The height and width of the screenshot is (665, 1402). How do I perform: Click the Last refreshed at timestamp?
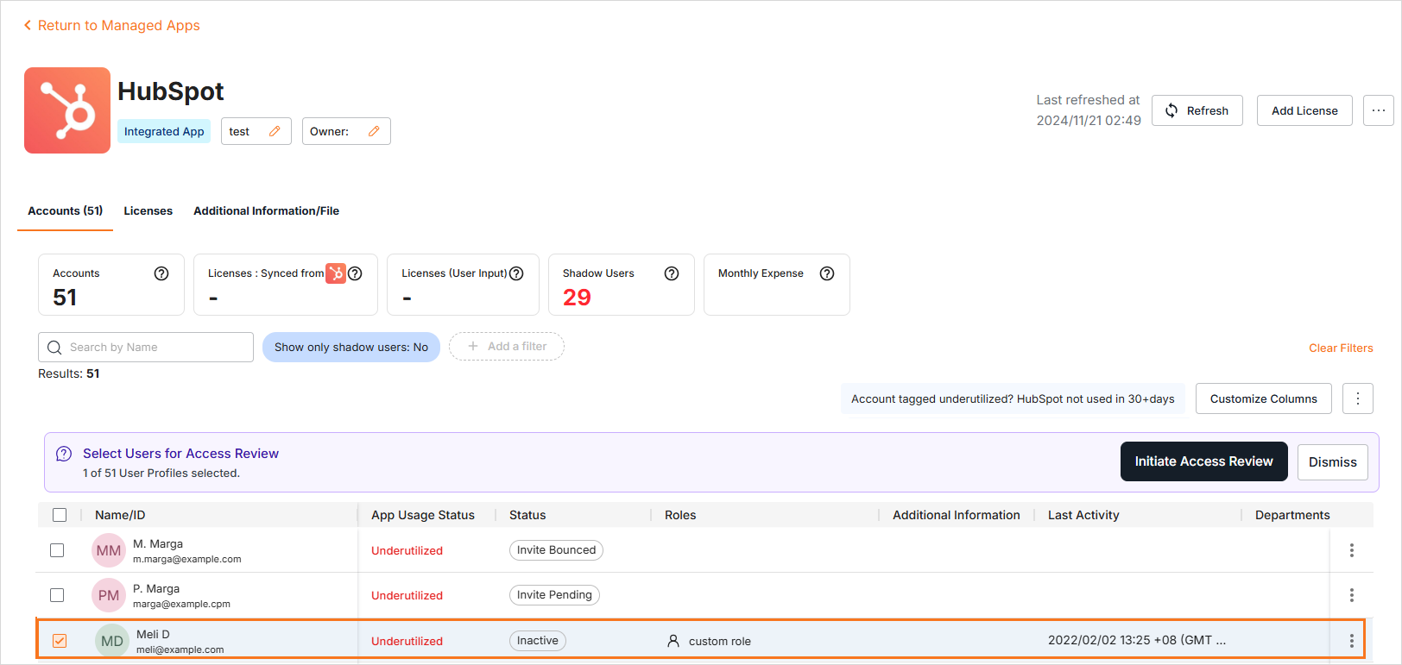click(x=1089, y=110)
